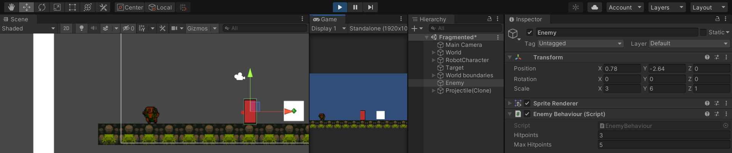Enable the Static checkbox

click(703, 32)
